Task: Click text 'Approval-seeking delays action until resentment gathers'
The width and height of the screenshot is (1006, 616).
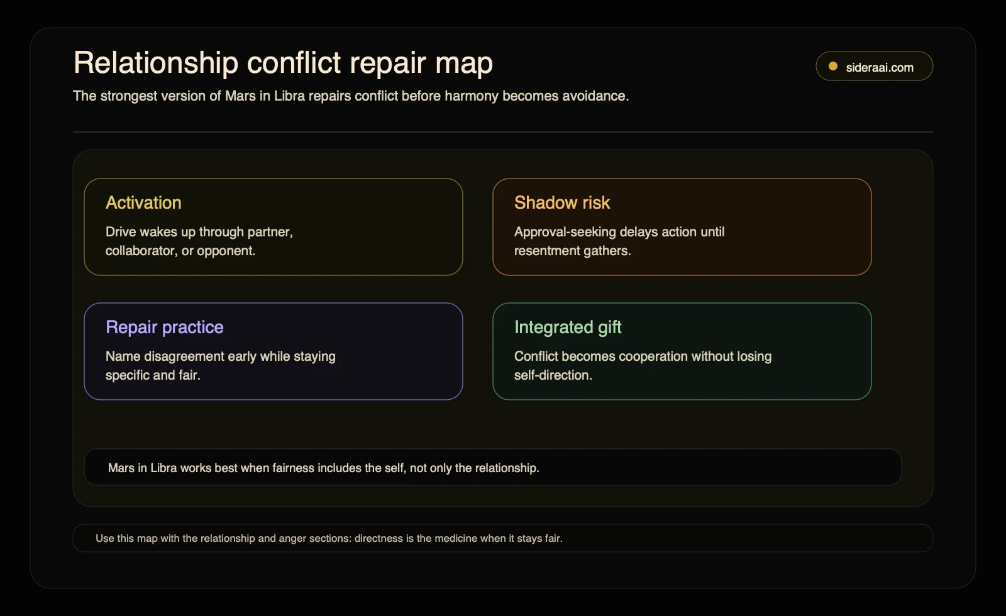Action: click(x=619, y=241)
